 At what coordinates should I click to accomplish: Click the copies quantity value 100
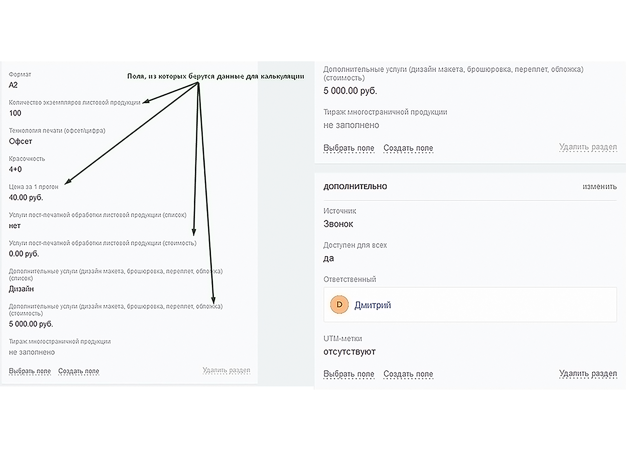pyautogui.click(x=15, y=113)
